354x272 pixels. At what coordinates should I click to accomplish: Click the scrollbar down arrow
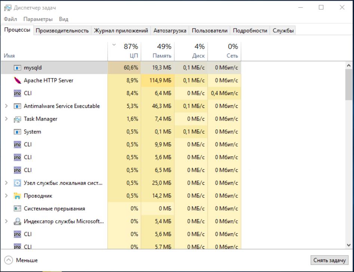tap(349, 245)
